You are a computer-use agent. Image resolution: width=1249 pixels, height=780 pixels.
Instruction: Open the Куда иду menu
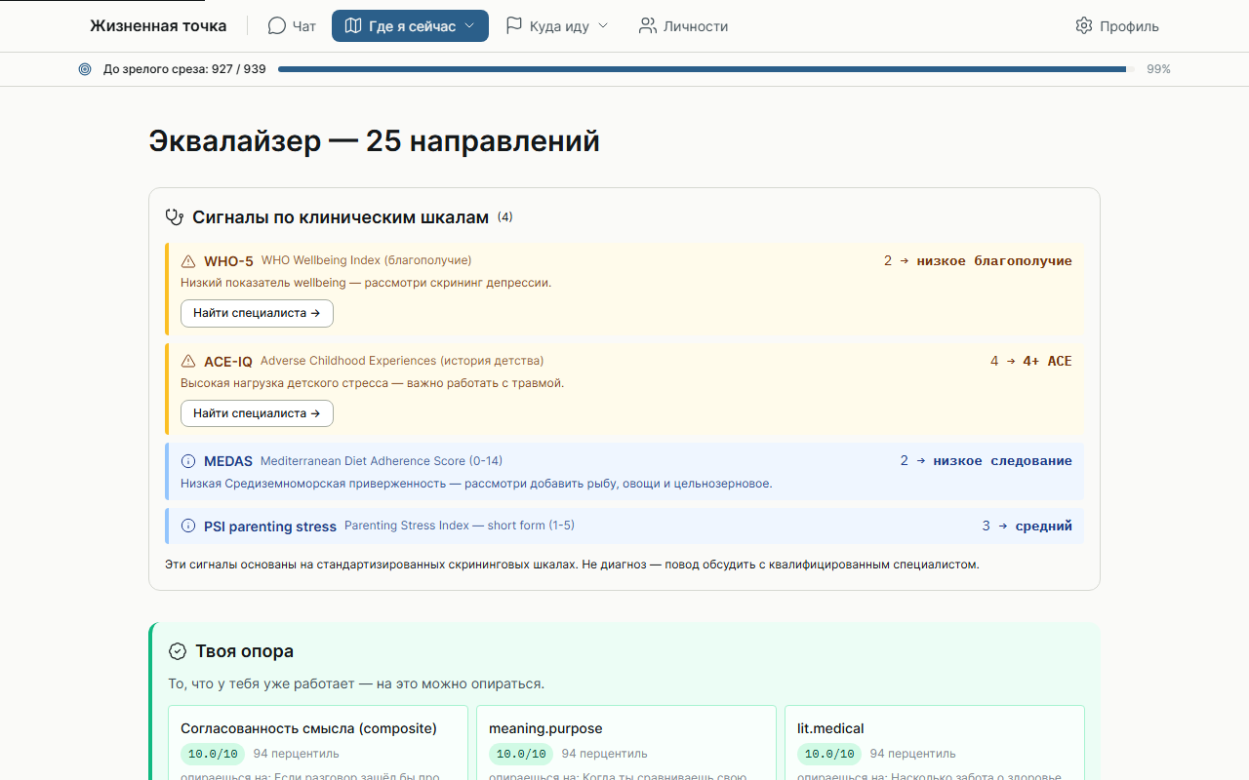[x=556, y=26]
